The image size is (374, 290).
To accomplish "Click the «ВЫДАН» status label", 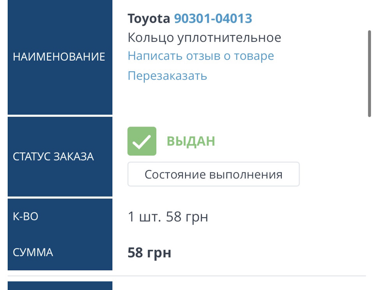I will (x=190, y=141).
